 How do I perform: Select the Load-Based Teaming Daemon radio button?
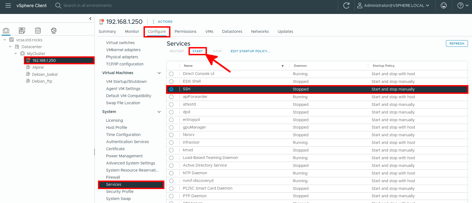click(x=171, y=158)
